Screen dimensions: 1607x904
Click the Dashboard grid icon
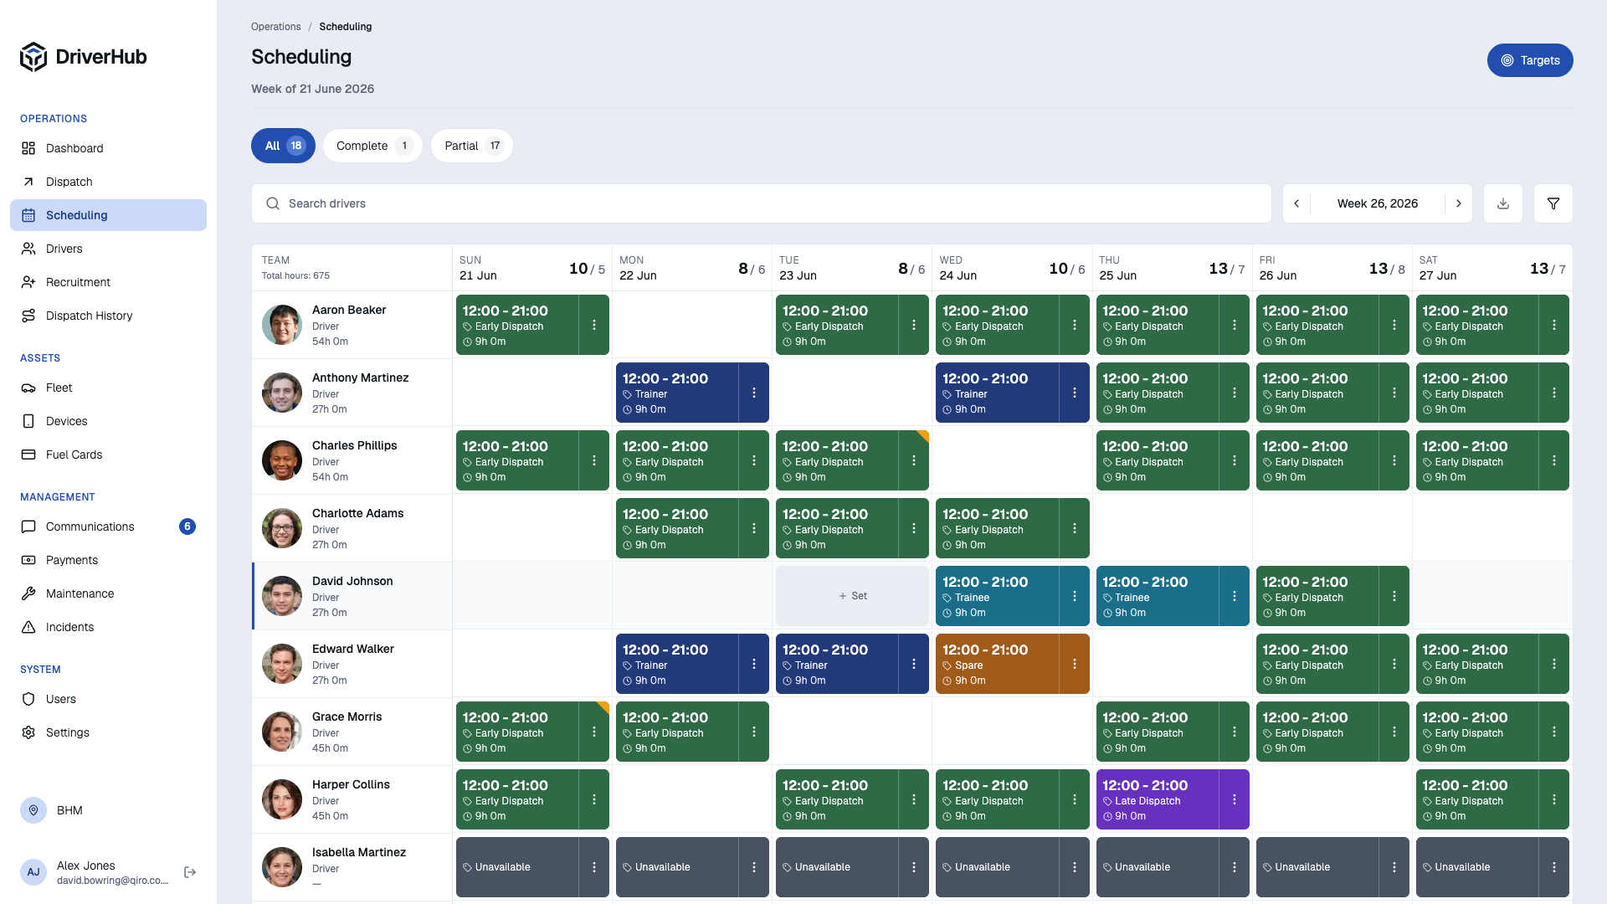point(28,148)
